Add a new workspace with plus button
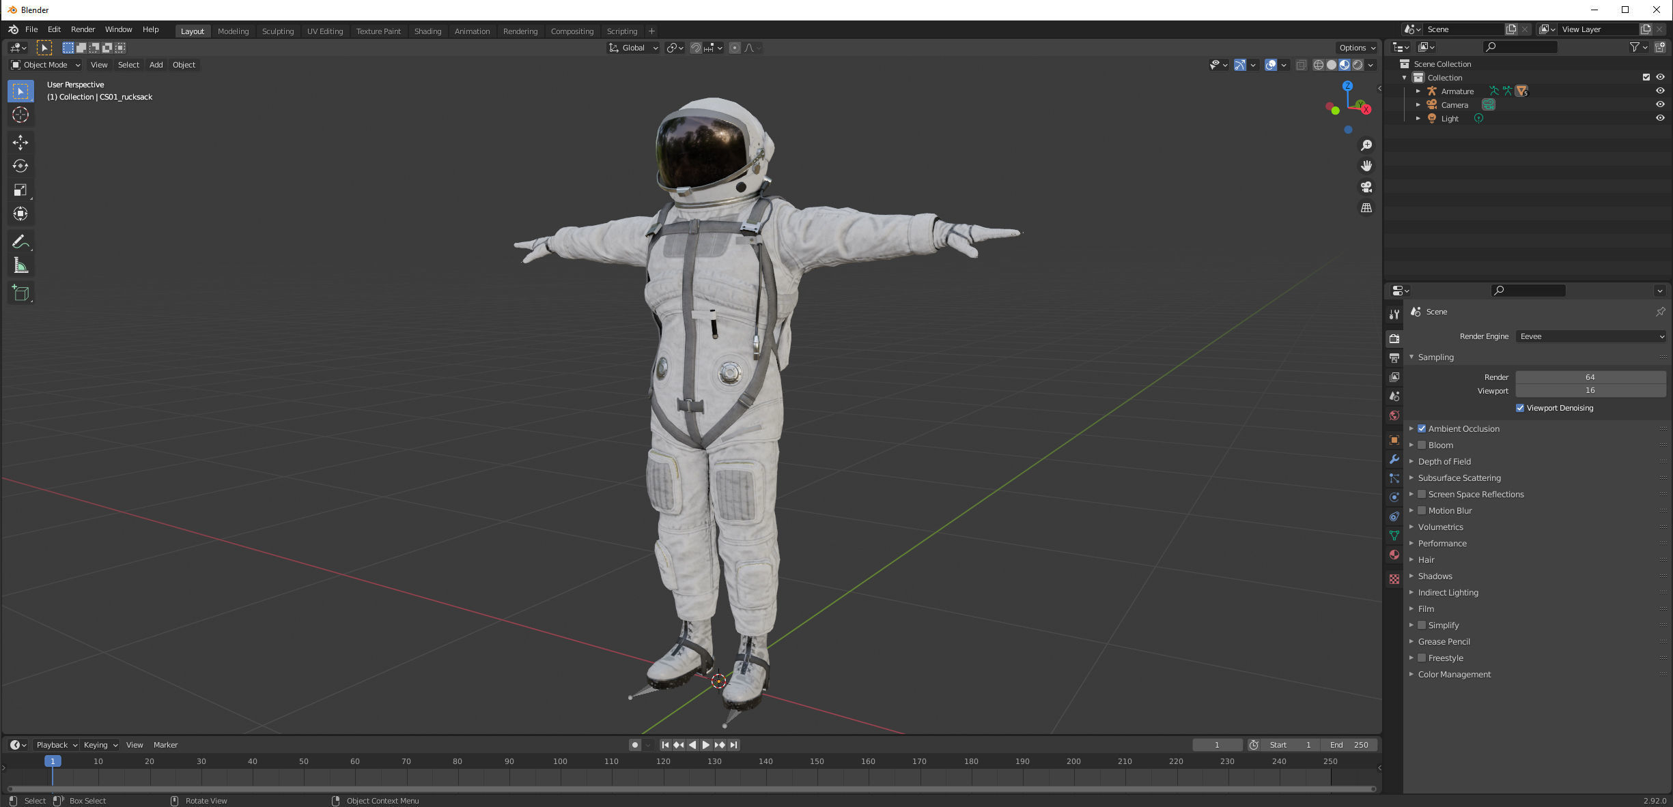 [651, 31]
